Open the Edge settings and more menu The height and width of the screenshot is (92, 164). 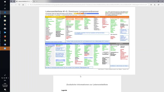point(162,5)
